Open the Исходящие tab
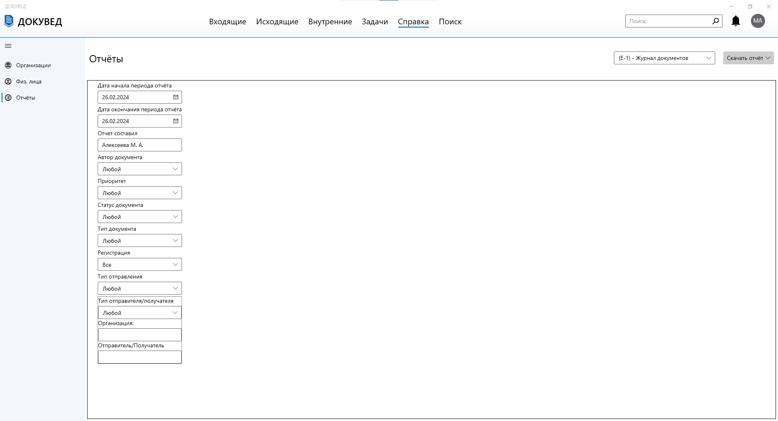This screenshot has width=778, height=421. point(277,22)
